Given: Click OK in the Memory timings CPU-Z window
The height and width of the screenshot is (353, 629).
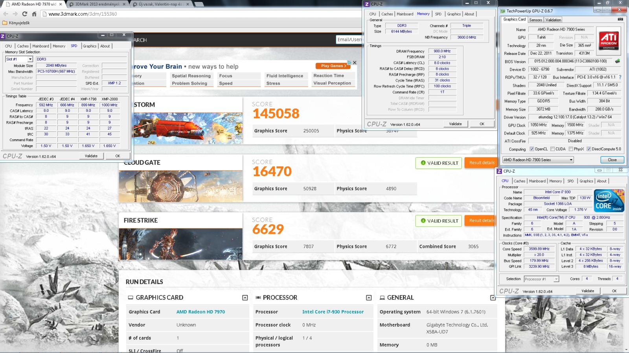Looking at the screenshot, I should pos(482,124).
